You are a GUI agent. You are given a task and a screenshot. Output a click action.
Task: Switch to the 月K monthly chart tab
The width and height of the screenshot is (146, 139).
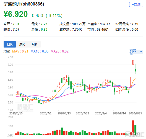(x=34, y=44)
